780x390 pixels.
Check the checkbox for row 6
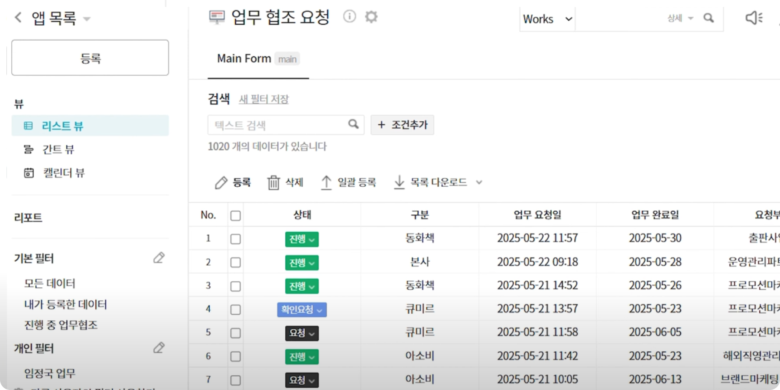point(235,356)
